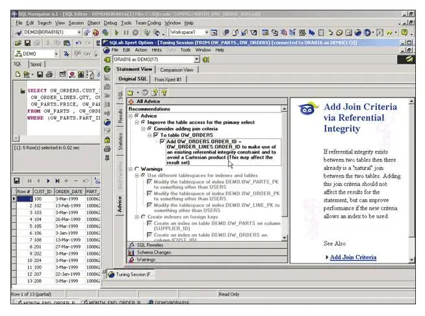Select the vertical Statistics tab
The width and height of the screenshot is (425, 316).
click(120, 141)
